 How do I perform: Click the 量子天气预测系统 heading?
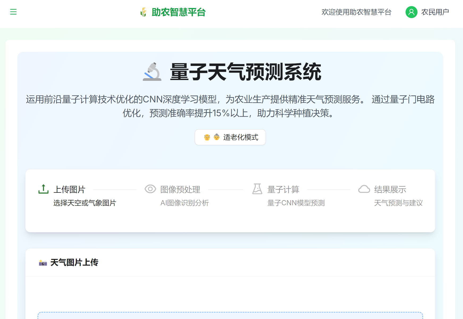point(246,72)
